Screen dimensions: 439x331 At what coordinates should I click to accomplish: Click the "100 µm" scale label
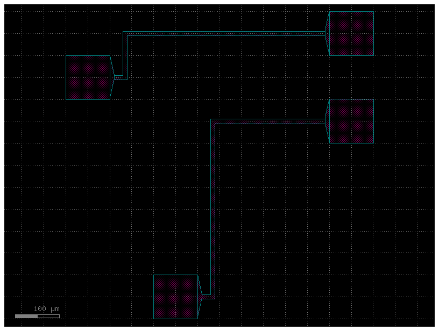click(46, 309)
